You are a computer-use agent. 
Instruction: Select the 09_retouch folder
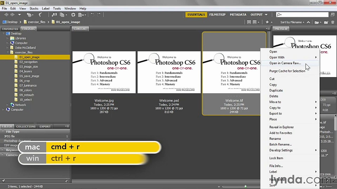27,95
